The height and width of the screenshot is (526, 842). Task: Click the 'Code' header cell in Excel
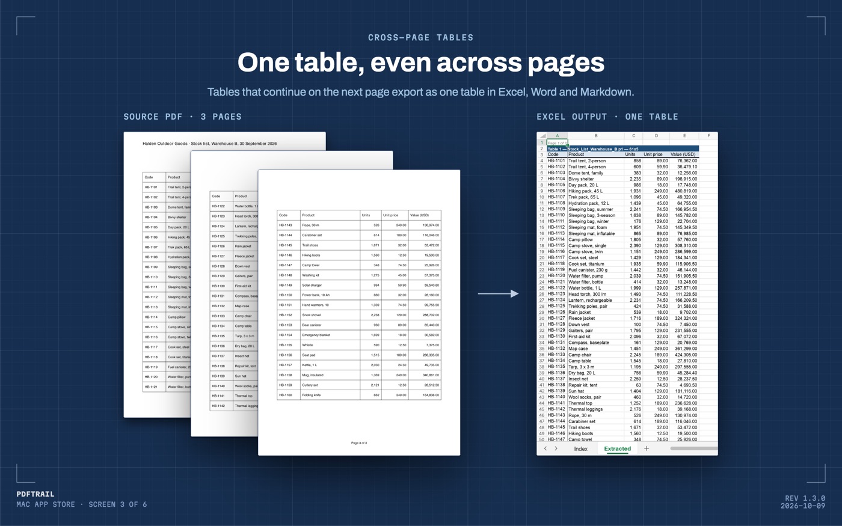[557, 154]
